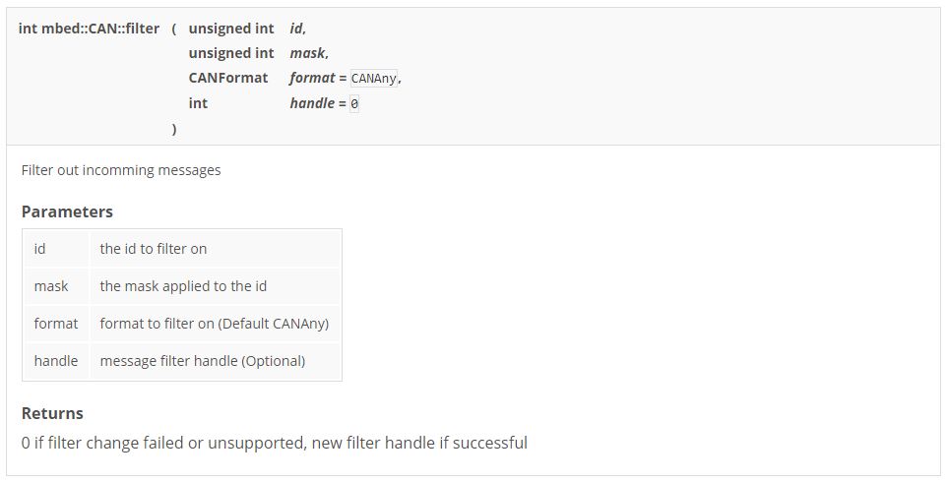Click the mbed::CAN::filter function name
Image resolution: width=947 pixels, height=482 pixels.
(89, 29)
